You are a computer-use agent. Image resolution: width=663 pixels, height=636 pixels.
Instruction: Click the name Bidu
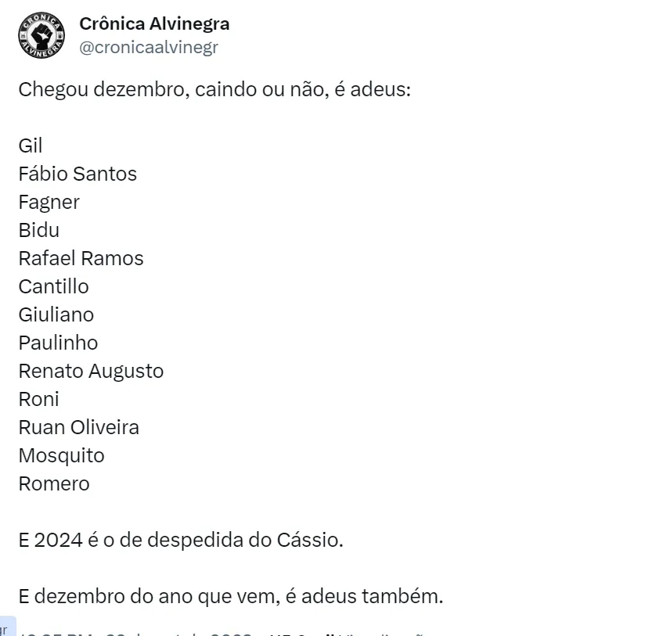(x=39, y=230)
